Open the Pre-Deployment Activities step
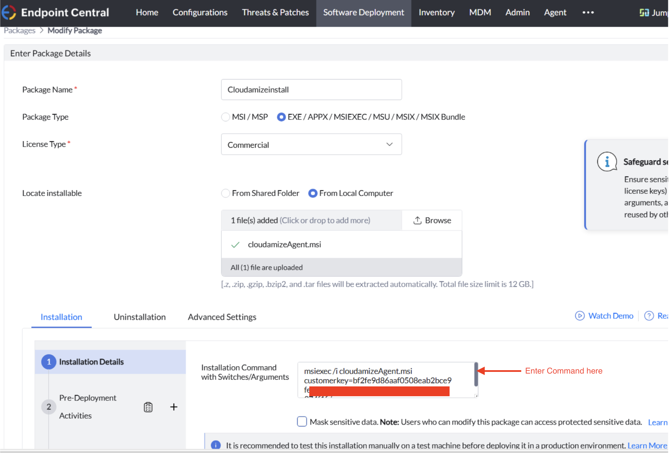 coord(88,407)
